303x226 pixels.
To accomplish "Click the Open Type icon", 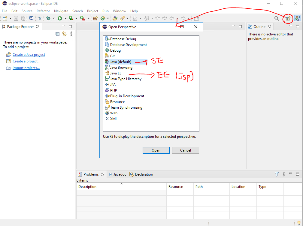I will [115, 18].
